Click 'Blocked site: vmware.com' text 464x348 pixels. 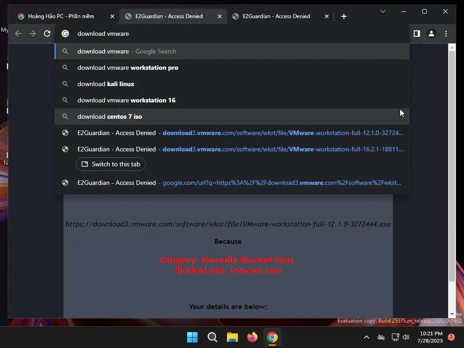pyautogui.click(x=228, y=271)
